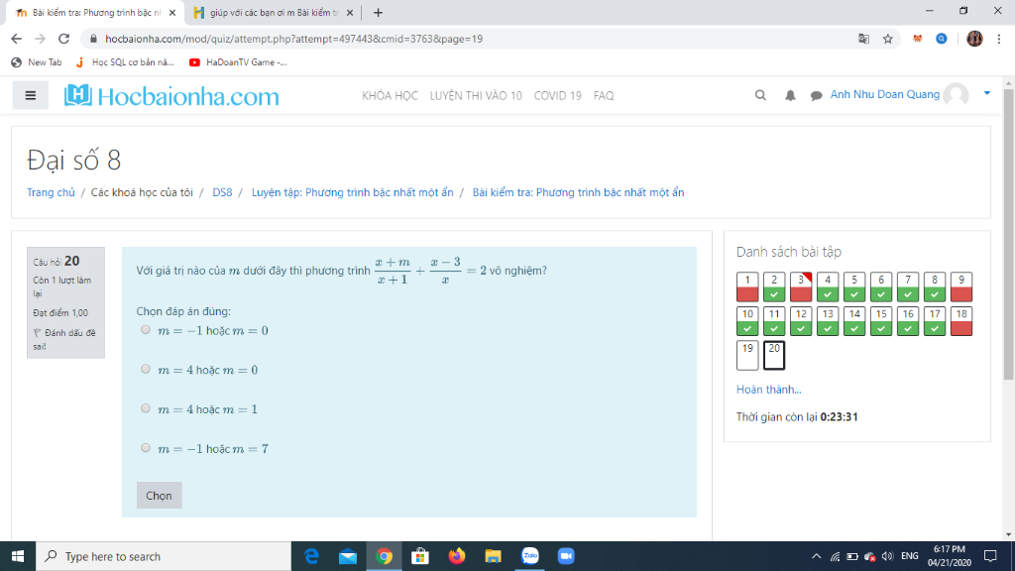Viewport: 1015px width, 571px height.
Task: Select answer m = −1 hoặc m = 7
Action: click(x=146, y=448)
